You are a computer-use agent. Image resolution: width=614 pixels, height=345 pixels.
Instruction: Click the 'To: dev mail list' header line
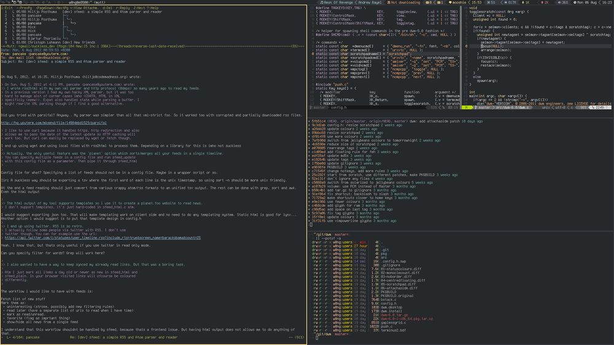point(35,58)
